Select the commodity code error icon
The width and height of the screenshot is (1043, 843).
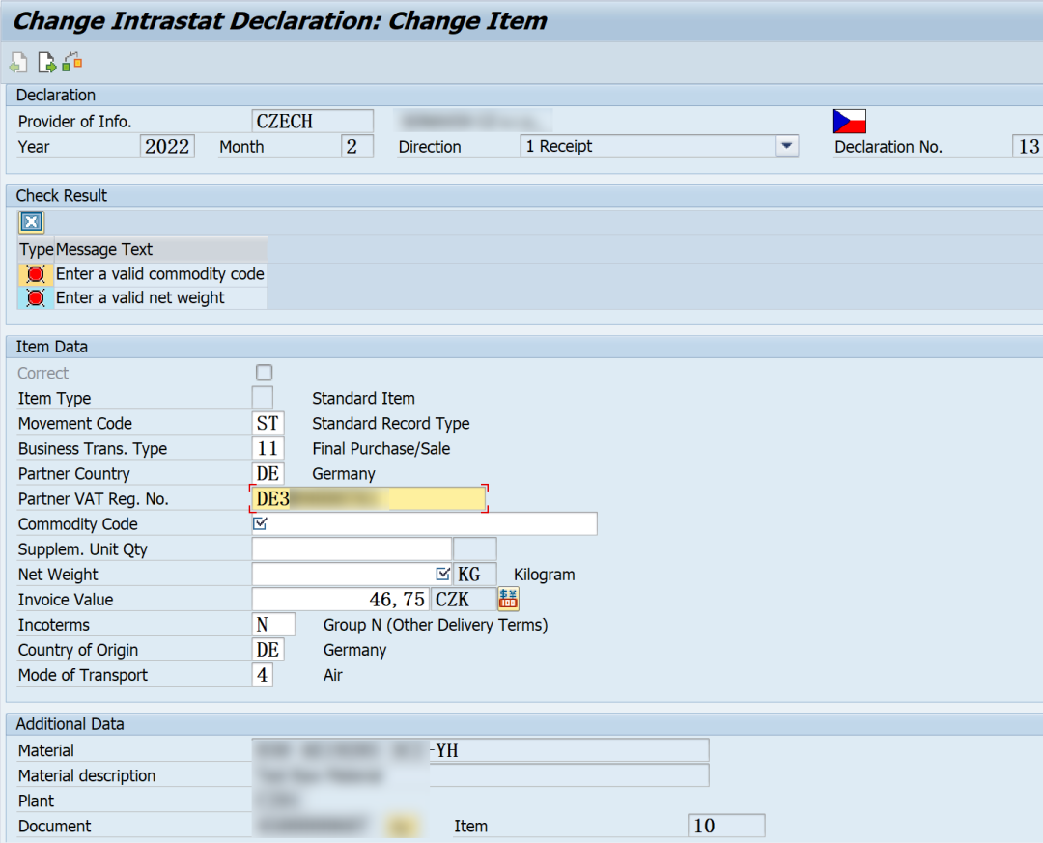coord(36,274)
